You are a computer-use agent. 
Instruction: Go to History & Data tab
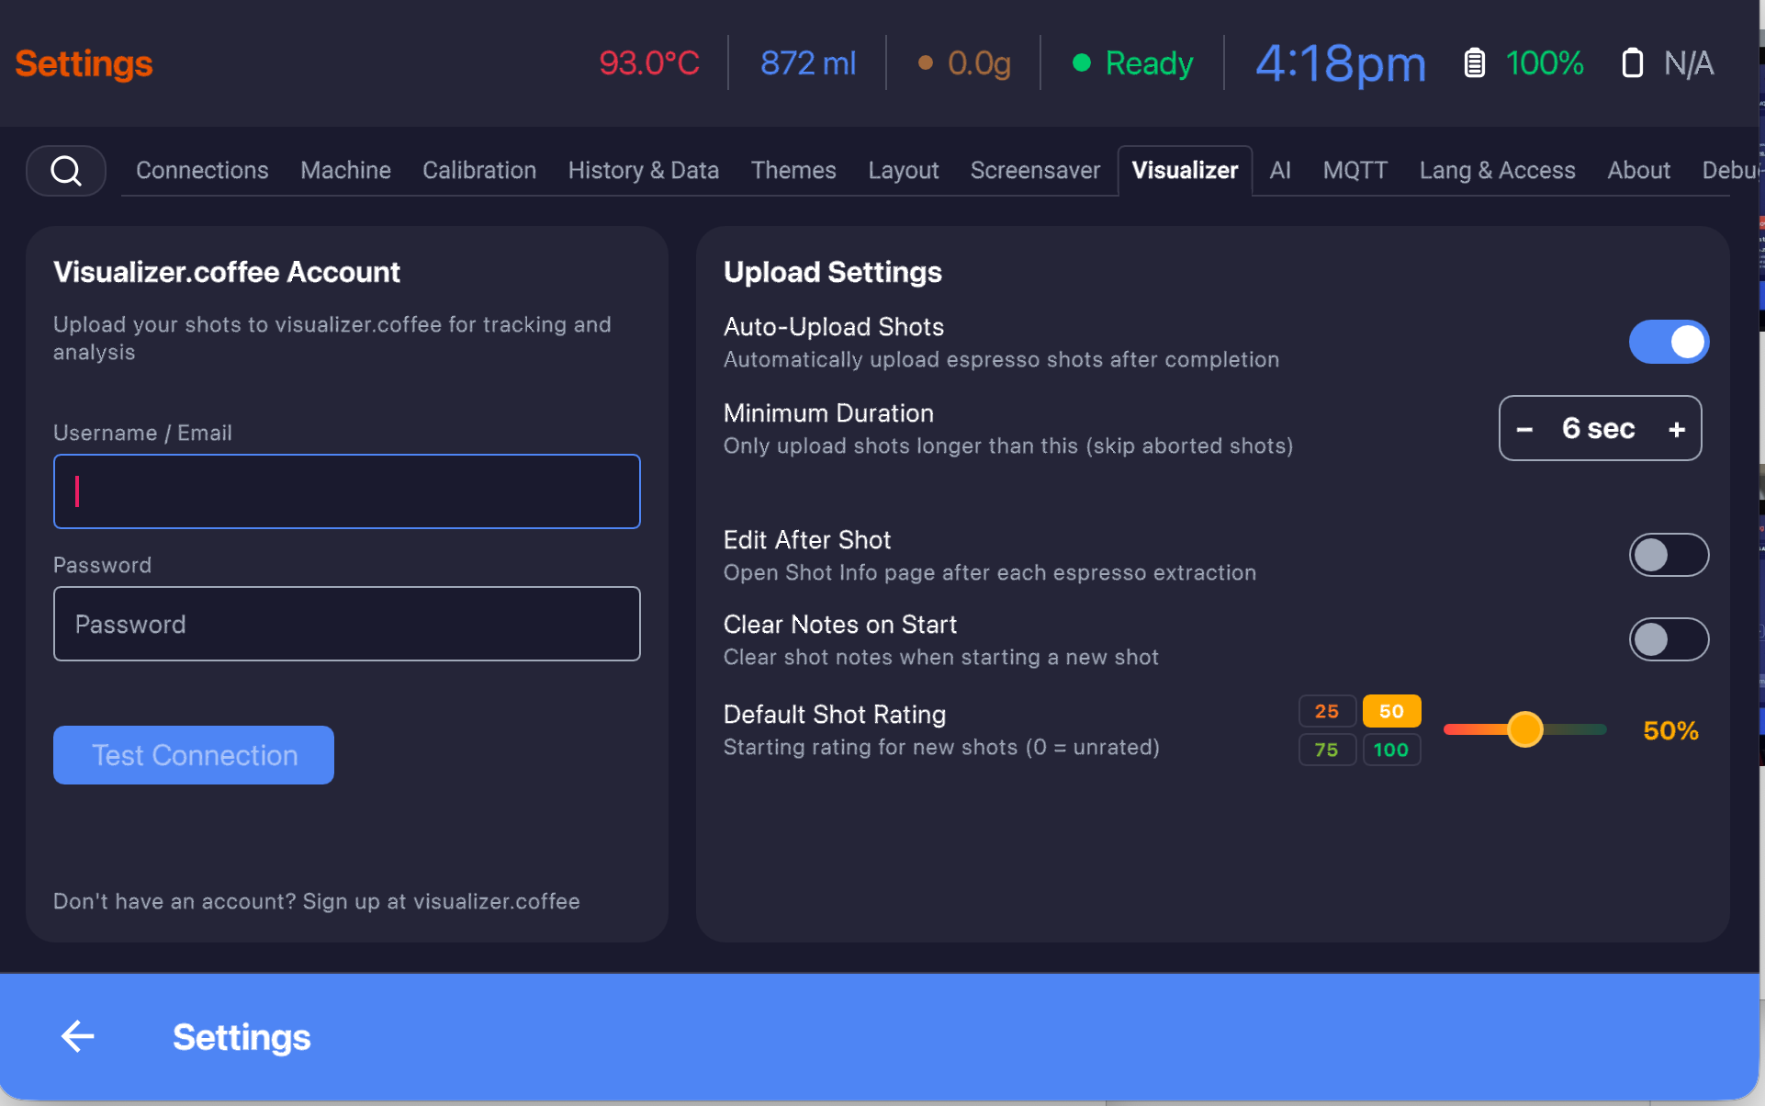point(644,171)
